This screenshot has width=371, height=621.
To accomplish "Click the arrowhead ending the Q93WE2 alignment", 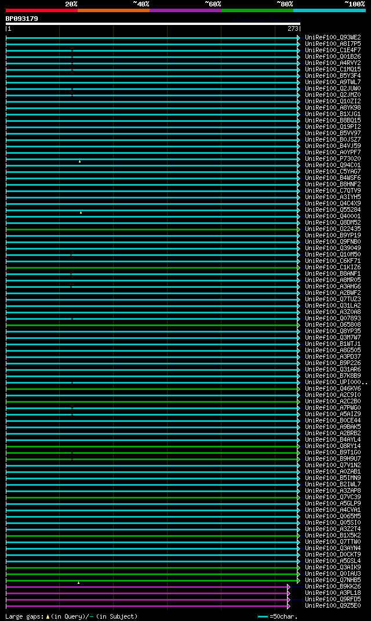I will 299,38.
